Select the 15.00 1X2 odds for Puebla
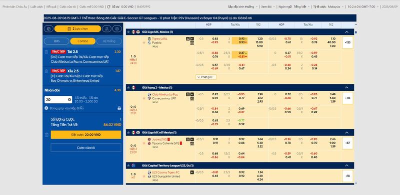 coord(259,42)
